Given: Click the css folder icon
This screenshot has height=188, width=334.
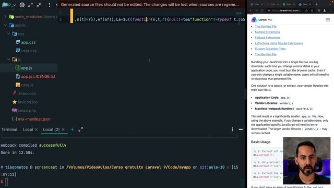Looking at the screenshot, I should point(15,33).
